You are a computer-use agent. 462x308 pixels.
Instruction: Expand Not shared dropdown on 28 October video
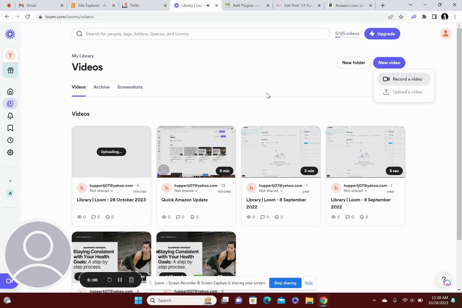101,191
